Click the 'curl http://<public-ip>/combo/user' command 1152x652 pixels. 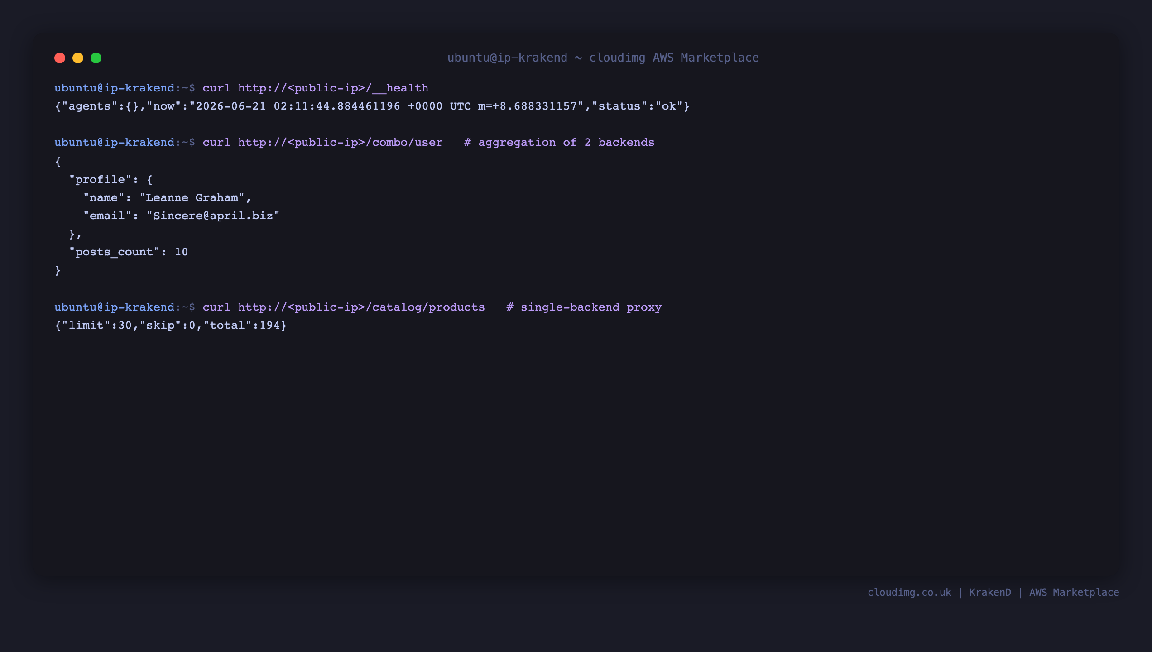point(322,142)
